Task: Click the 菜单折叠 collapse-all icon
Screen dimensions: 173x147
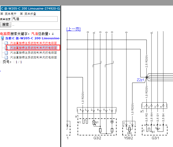Action: tap(22, 14)
